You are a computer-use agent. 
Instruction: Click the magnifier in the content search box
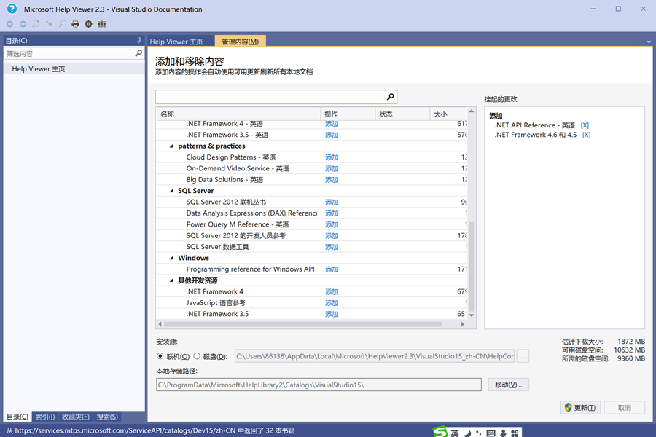(x=390, y=97)
